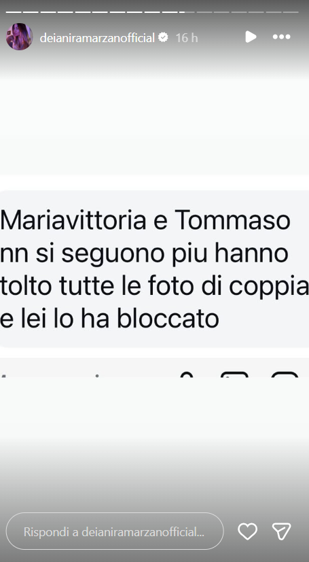Resume the story with the play button
The width and height of the screenshot is (309, 562).
click(251, 37)
